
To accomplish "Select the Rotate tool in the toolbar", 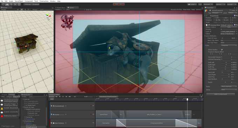I will [x=11, y=5].
